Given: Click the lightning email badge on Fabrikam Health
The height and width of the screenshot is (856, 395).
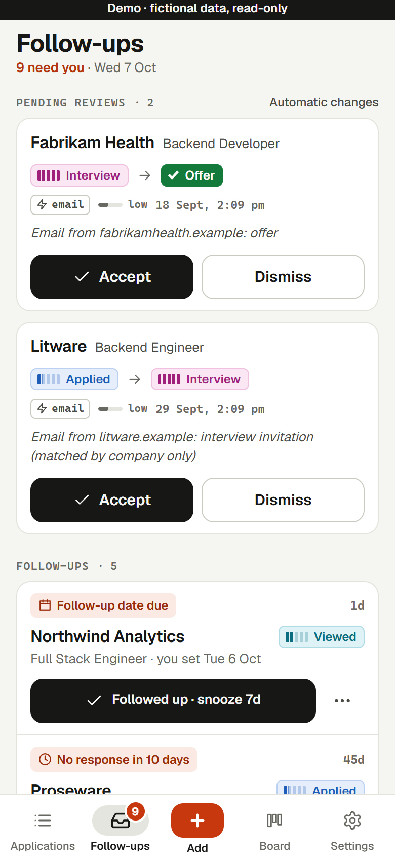Looking at the screenshot, I should tap(60, 204).
